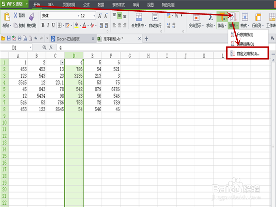Click the comma style icon

[181, 16]
